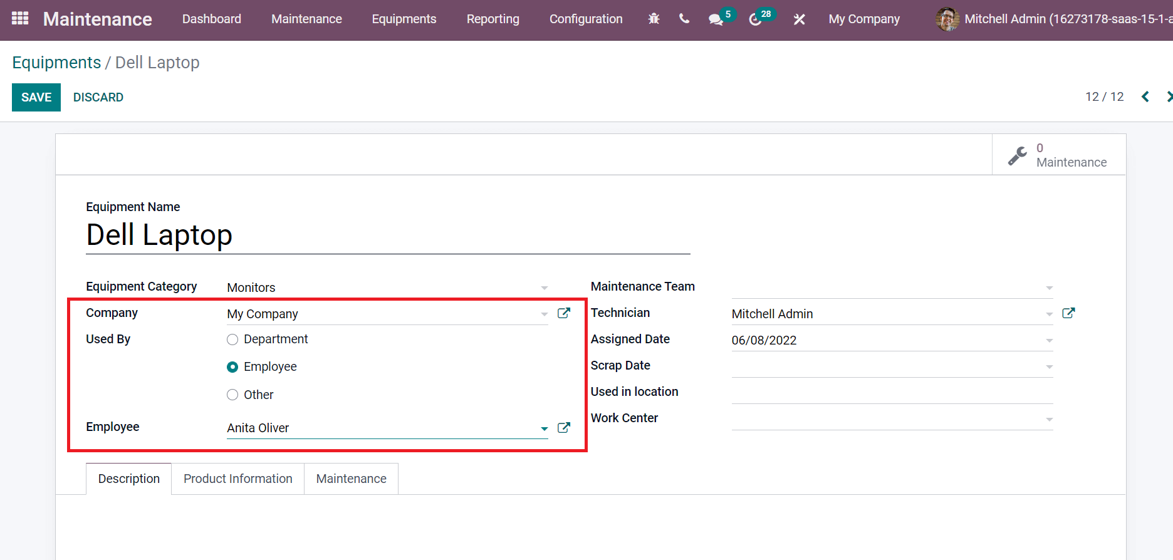1173x560 pixels.
Task: Expand Company dropdown arrow
Action: coord(545,314)
